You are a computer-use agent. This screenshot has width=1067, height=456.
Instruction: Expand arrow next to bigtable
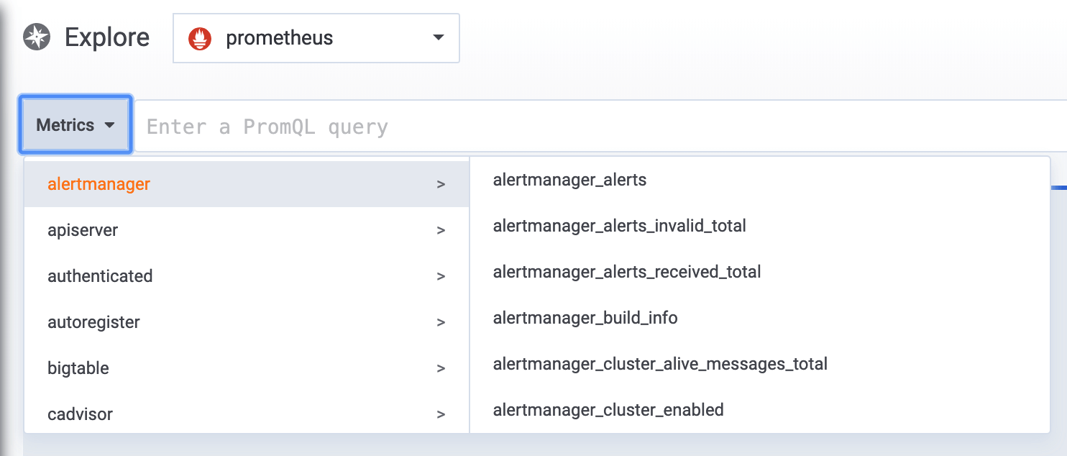(x=441, y=369)
